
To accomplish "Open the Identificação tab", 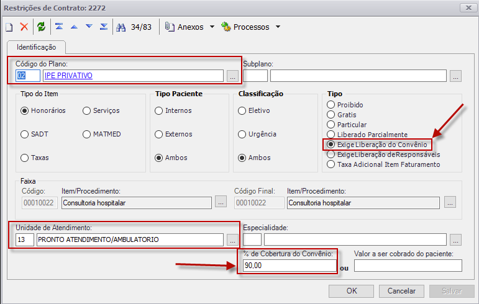I will [x=37, y=47].
